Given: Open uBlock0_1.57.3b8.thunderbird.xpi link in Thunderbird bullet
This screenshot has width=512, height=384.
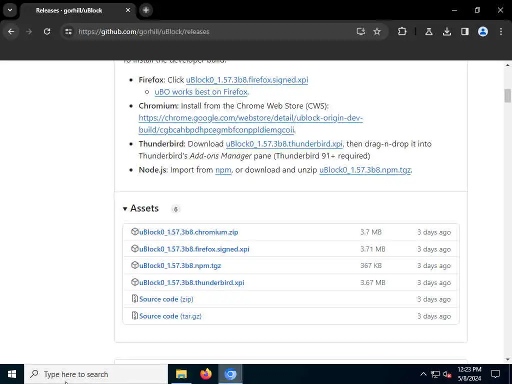Looking at the screenshot, I should click(x=284, y=144).
